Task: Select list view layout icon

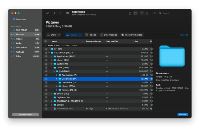Action: point(142,13)
